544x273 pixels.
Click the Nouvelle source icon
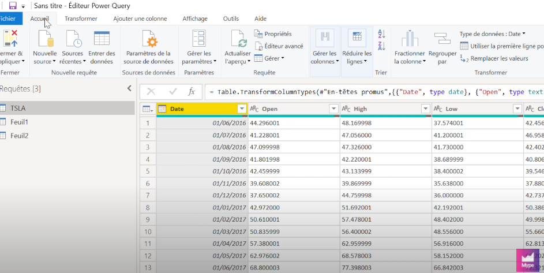(x=46, y=38)
